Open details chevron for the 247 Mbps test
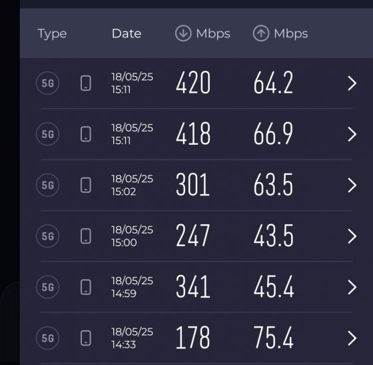The image size is (373, 365). point(352,236)
